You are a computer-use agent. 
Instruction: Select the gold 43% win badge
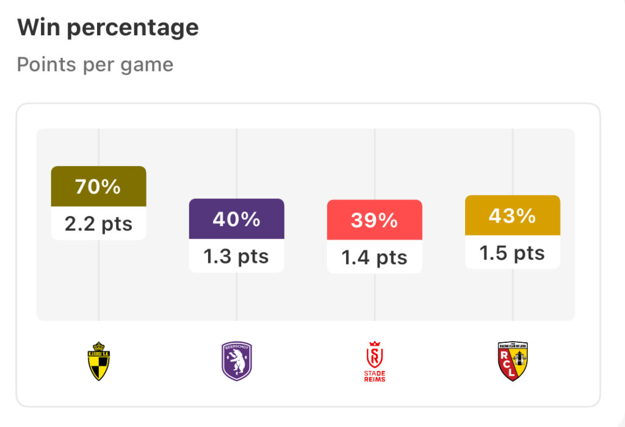(513, 215)
